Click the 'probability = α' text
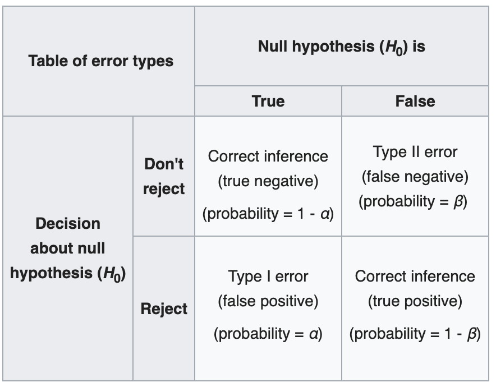 point(268,334)
